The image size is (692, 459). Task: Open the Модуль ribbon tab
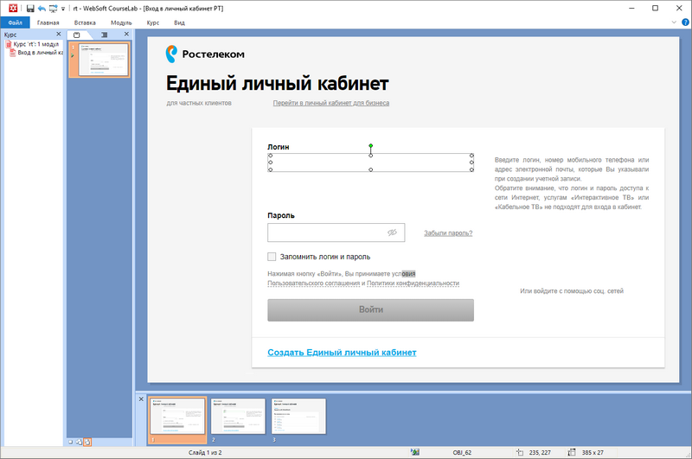[x=121, y=22]
